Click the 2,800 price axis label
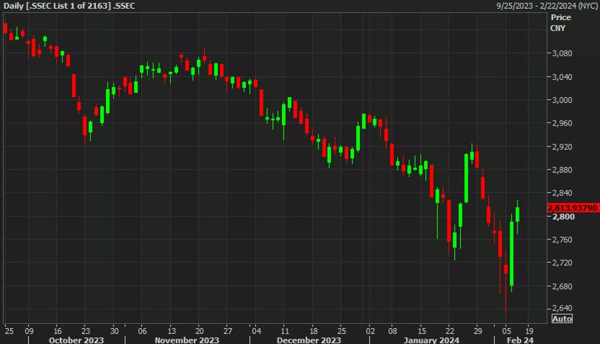Viewport: 600px width, 344px height. (x=563, y=217)
